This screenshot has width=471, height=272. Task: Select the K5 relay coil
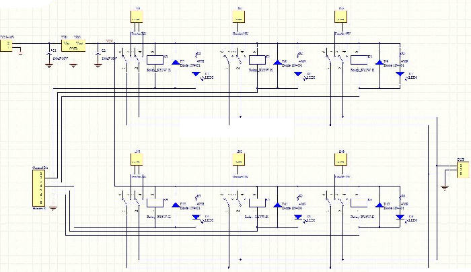click(257, 203)
